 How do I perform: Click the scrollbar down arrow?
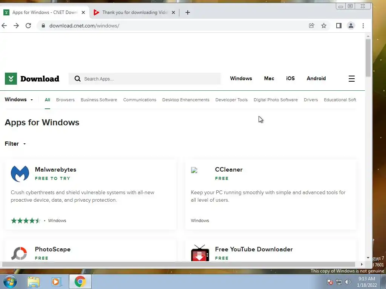(x=368, y=258)
